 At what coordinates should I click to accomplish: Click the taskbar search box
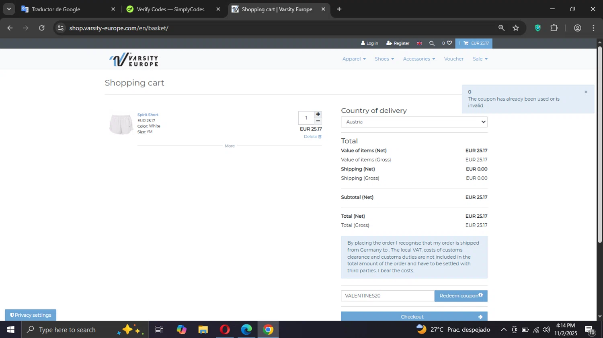pos(85,330)
